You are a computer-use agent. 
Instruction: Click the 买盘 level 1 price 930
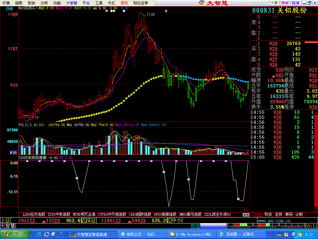point(273,44)
